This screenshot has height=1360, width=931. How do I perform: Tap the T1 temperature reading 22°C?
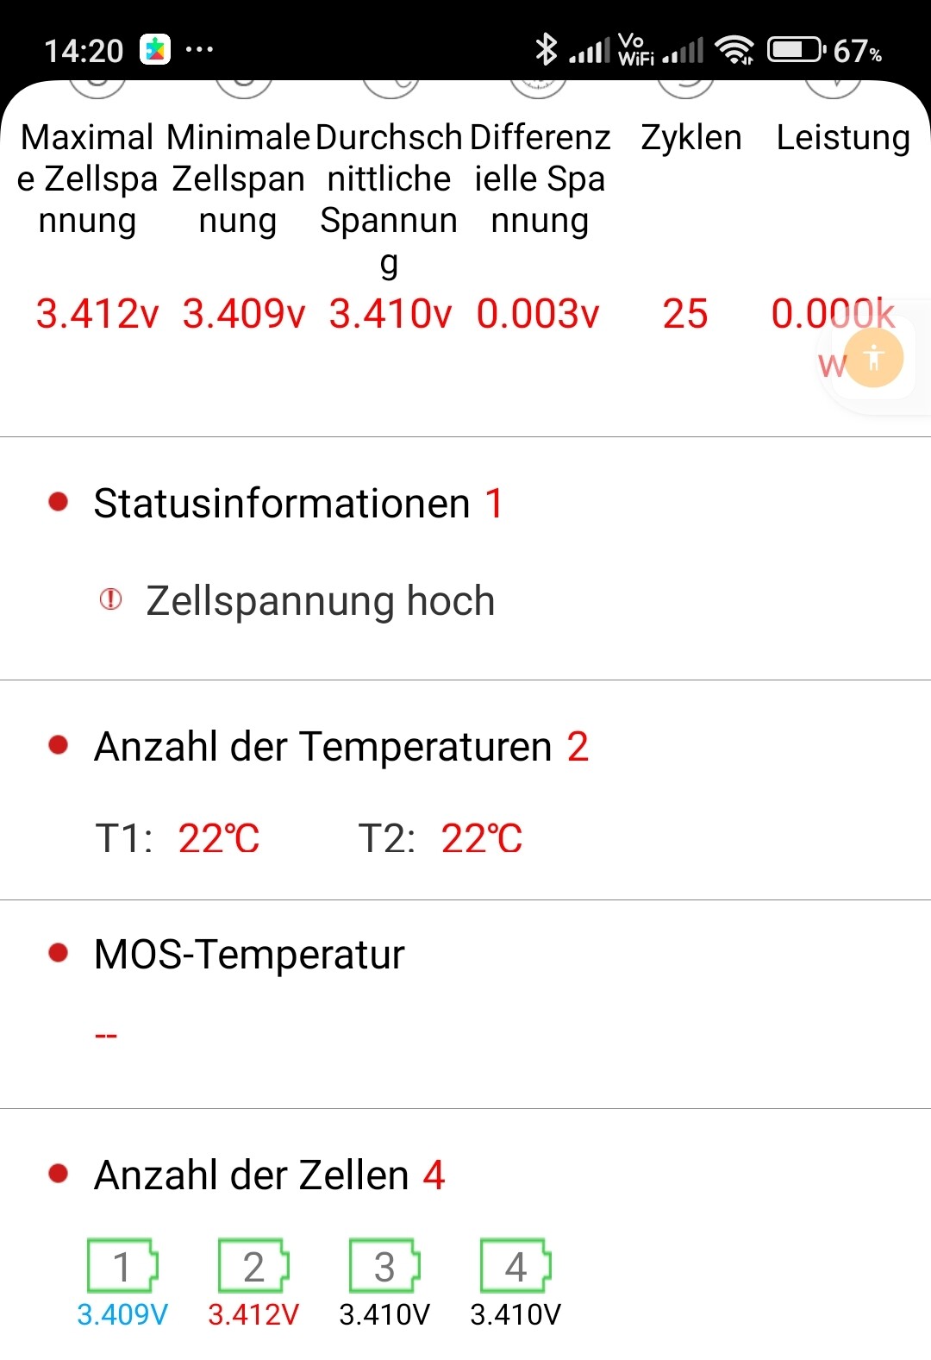click(219, 838)
